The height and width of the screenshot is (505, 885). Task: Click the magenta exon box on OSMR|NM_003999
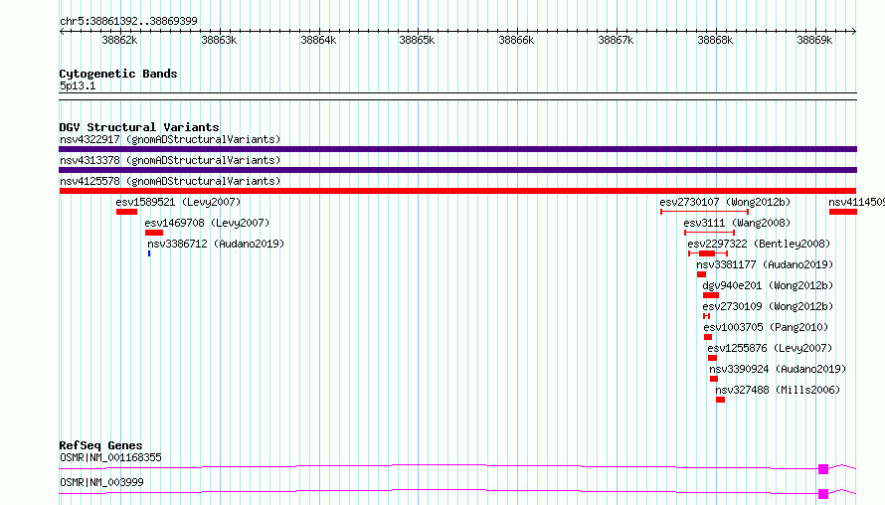click(x=823, y=494)
